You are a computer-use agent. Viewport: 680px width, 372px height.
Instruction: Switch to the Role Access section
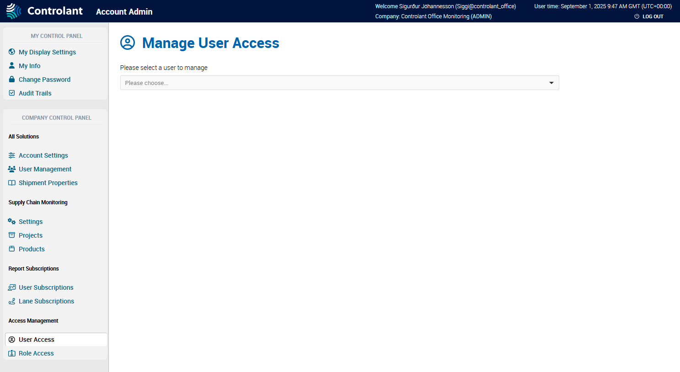click(x=36, y=353)
